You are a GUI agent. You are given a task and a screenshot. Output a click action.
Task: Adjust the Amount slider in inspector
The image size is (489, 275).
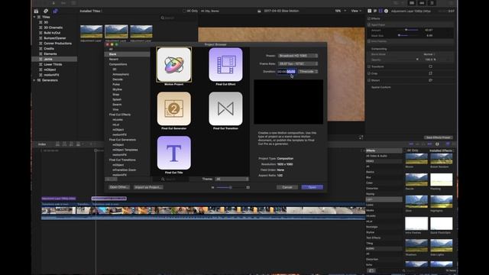(407, 30)
